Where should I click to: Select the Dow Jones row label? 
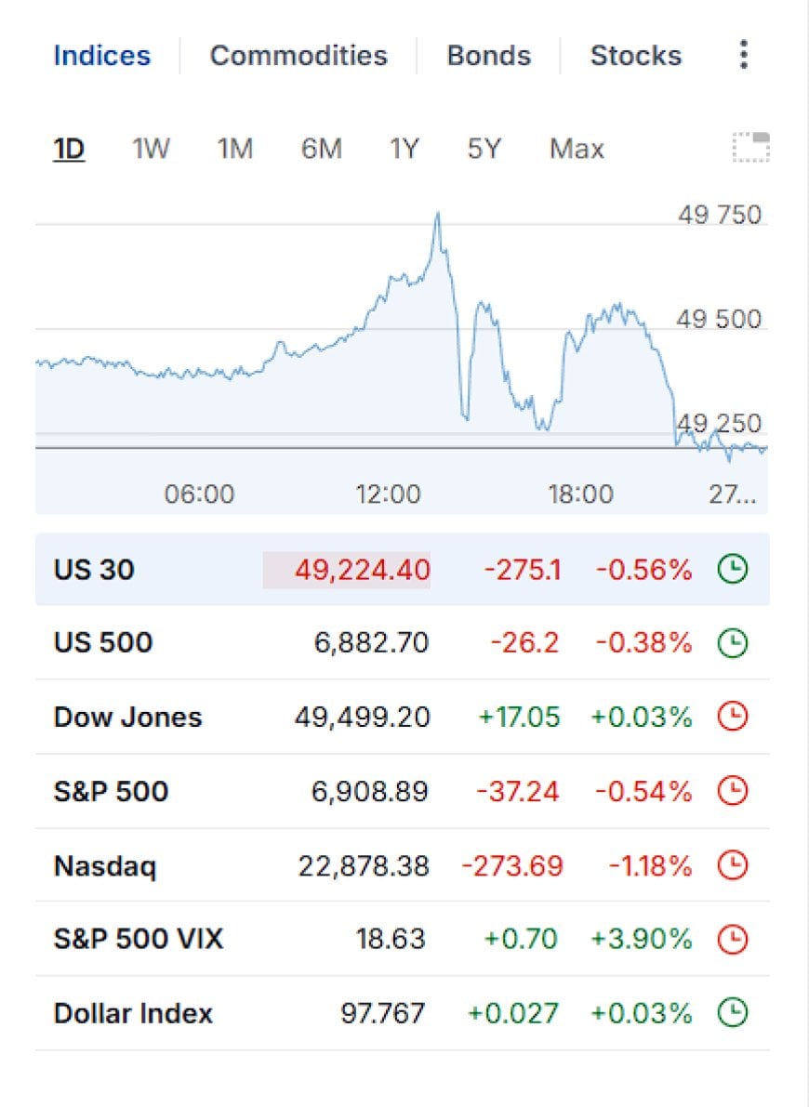[x=128, y=718]
